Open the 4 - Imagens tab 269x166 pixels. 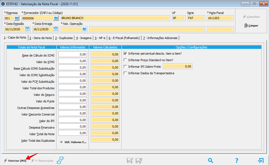tap(84, 38)
